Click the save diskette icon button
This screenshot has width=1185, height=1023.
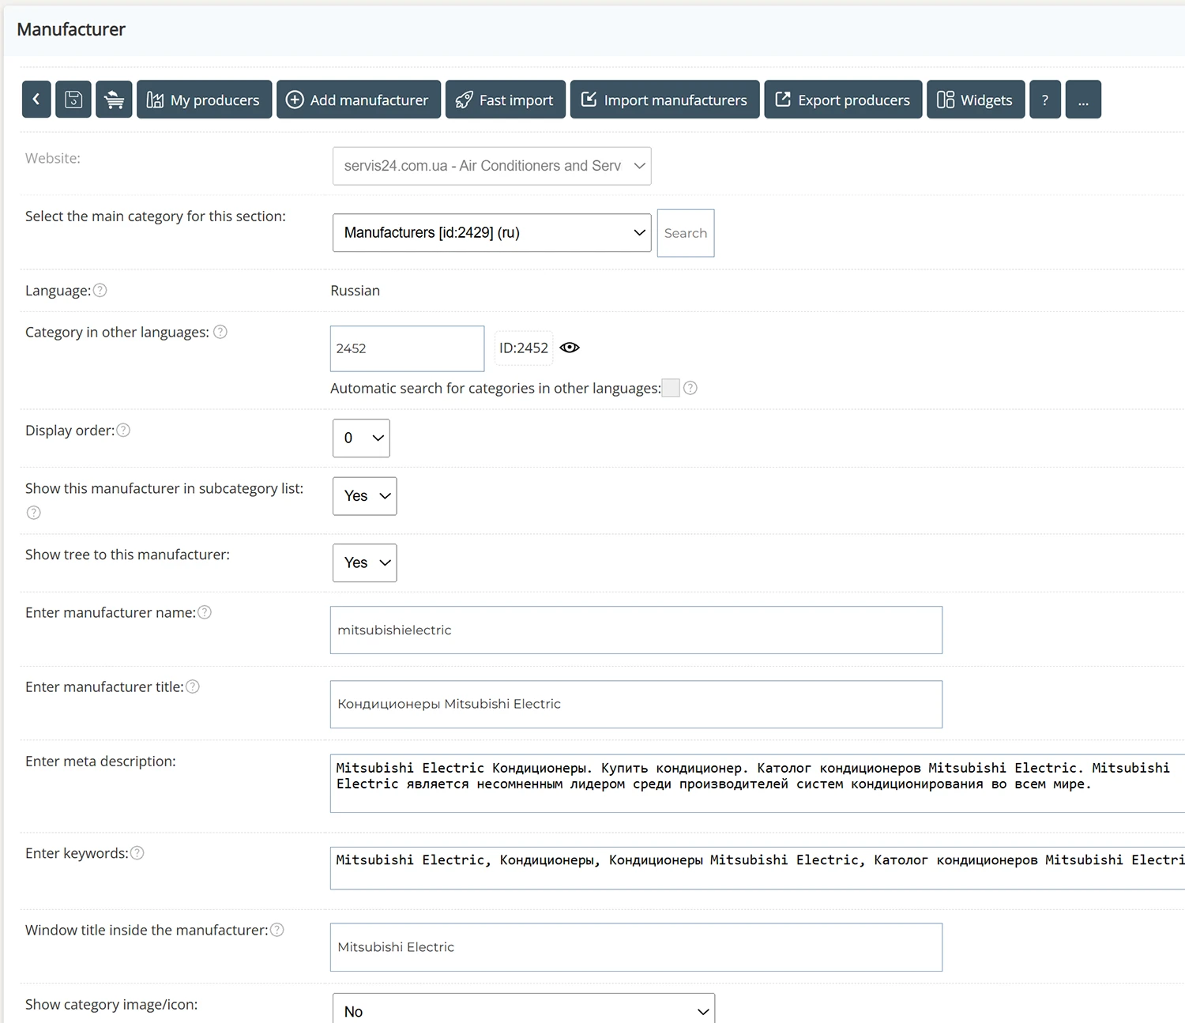click(73, 100)
